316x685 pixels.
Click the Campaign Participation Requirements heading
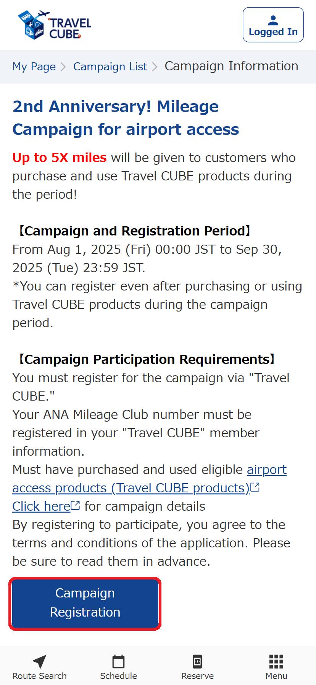(x=146, y=359)
